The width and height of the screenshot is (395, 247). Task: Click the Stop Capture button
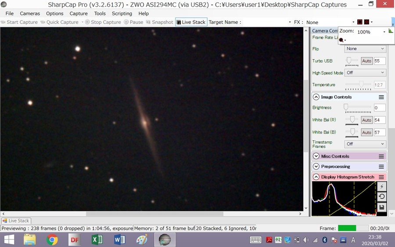(x=103, y=22)
